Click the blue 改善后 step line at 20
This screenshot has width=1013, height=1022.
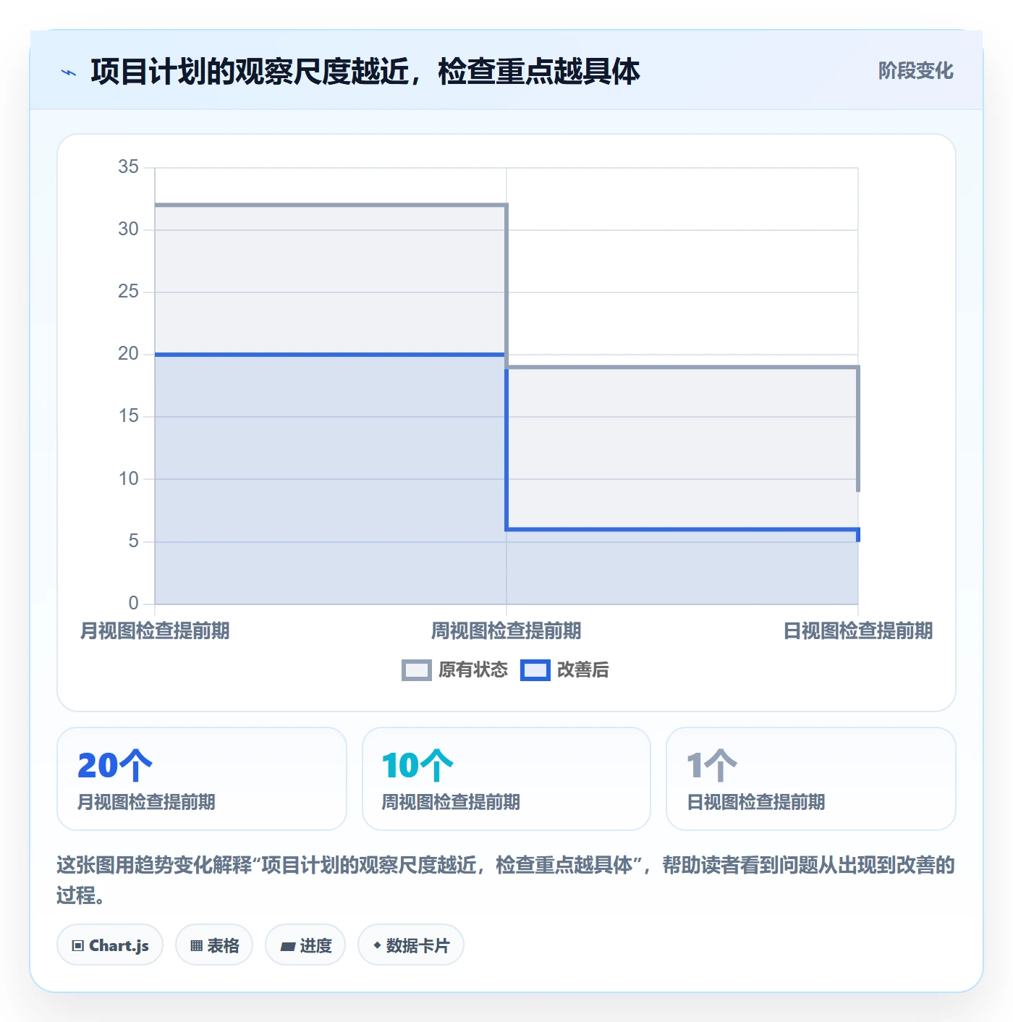coord(331,355)
